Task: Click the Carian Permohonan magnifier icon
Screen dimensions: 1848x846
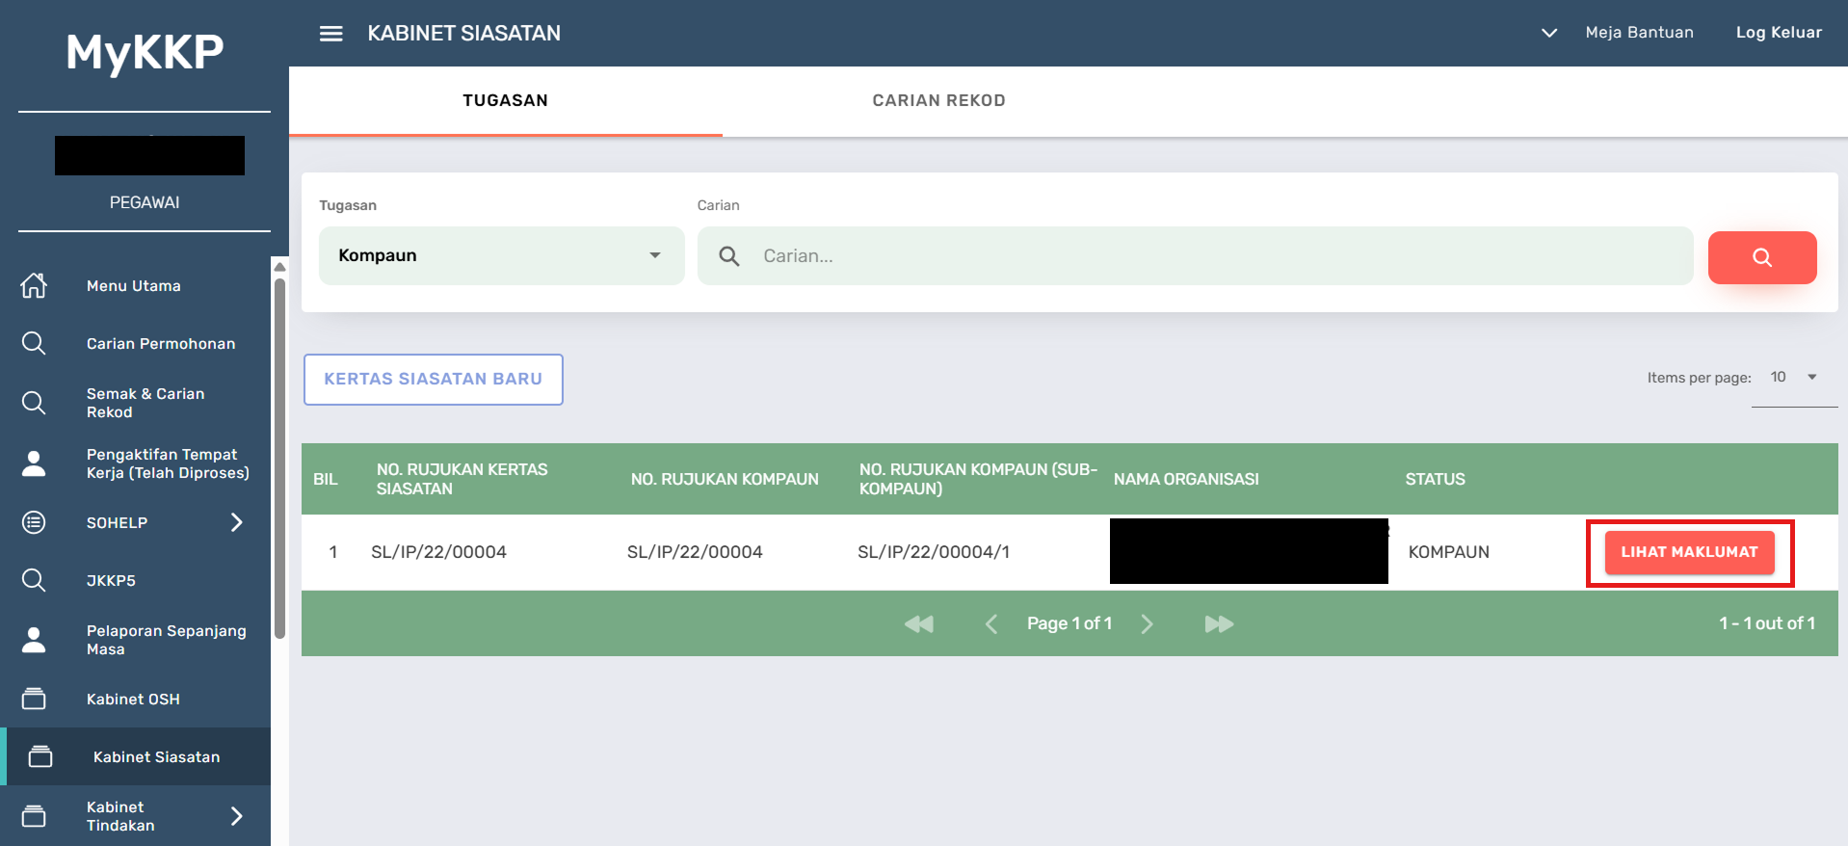Action: [x=34, y=343]
